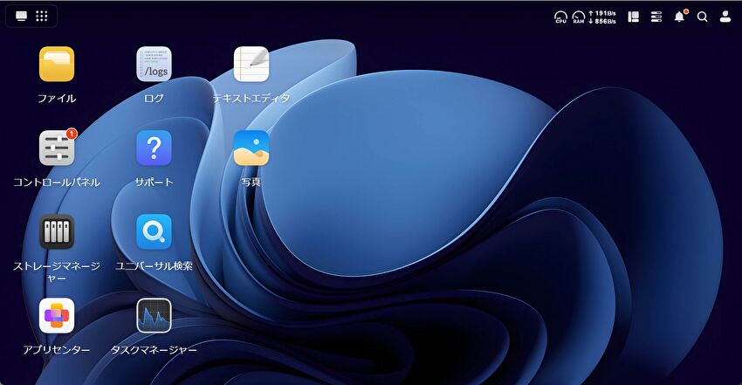Open the widget panel layout icon
This screenshot has width=742, height=385.
[634, 17]
